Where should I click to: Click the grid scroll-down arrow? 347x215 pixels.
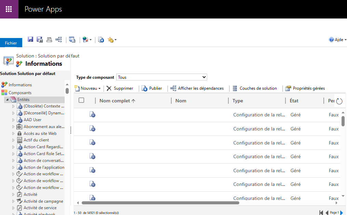(343, 196)
